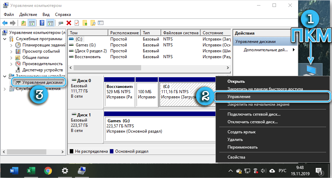Click the red X delete toolbar icon
332x178 pixels.
coord(69,23)
